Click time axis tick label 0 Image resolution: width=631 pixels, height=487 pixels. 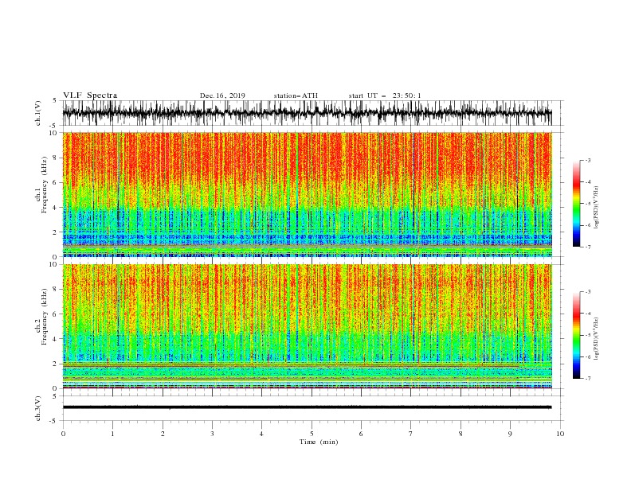coord(63,434)
